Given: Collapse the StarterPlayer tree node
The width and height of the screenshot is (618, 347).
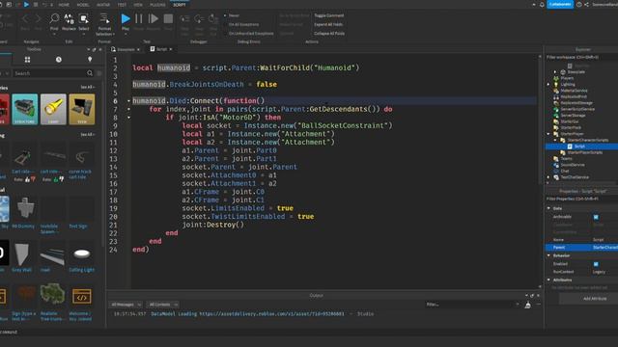Looking at the screenshot, I should pyautogui.click(x=548, y=134).
